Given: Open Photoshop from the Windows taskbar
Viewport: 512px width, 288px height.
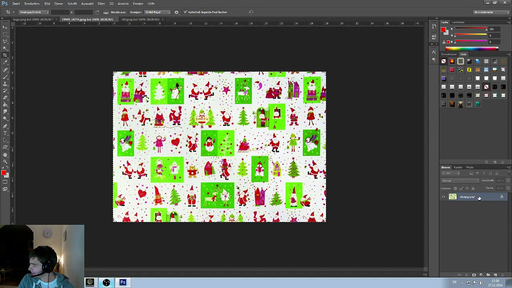Looking at the screenshot, I should click(x=123, y=282).
